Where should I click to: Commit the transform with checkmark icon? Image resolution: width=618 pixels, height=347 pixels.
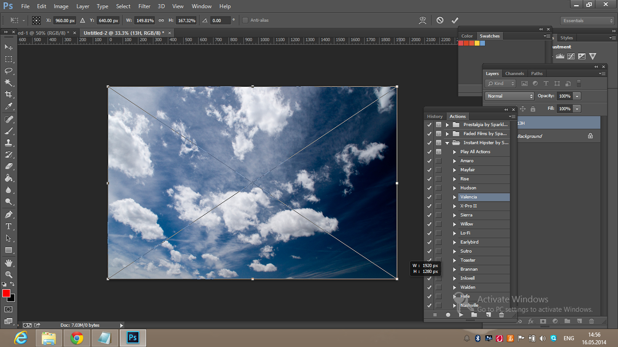454,20
